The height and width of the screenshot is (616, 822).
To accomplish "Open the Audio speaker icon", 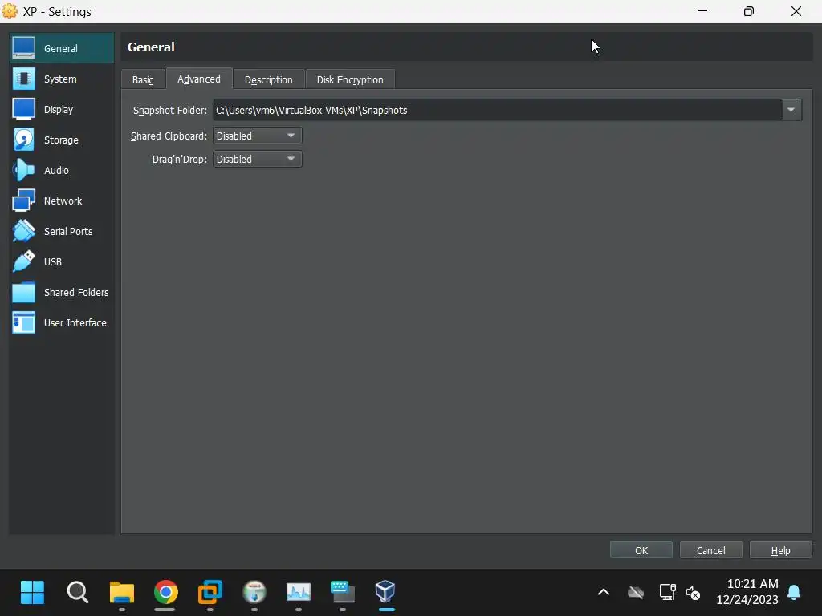I will 23,170.
